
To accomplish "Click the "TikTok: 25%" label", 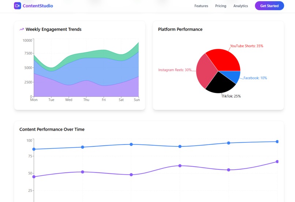I will [x=231, y=96].
